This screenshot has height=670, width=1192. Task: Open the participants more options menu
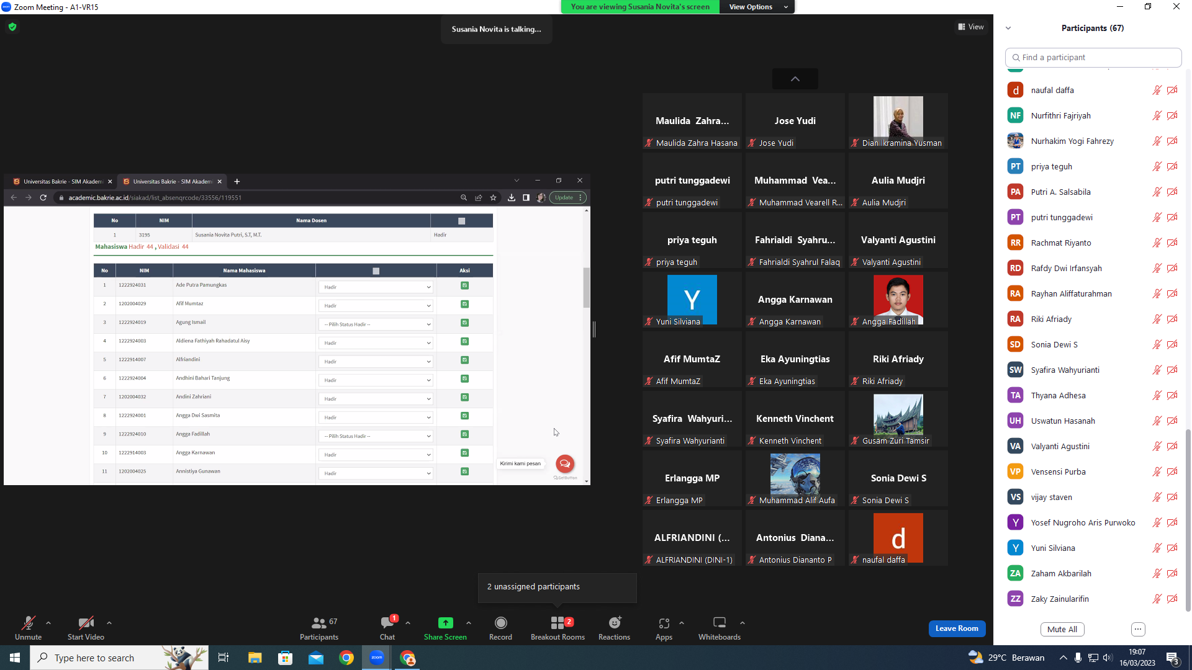pos(1138,629)
